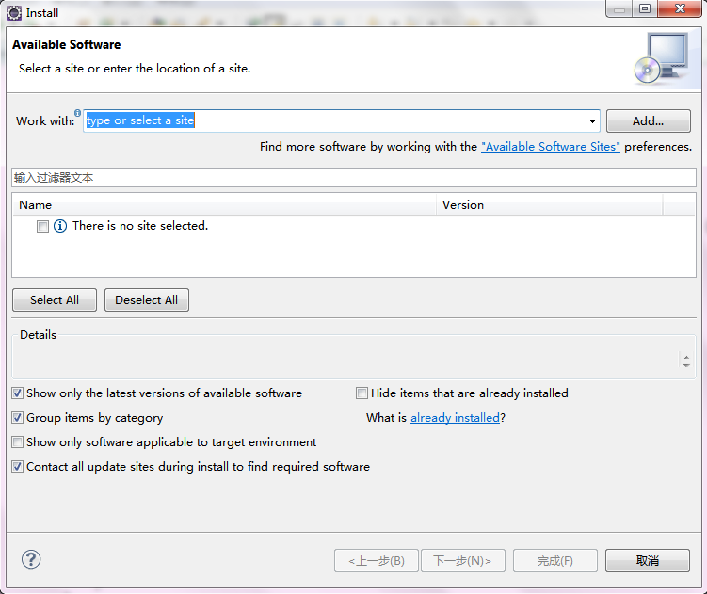Open Available Software Sites preferences link

click(x=550, y=147)
